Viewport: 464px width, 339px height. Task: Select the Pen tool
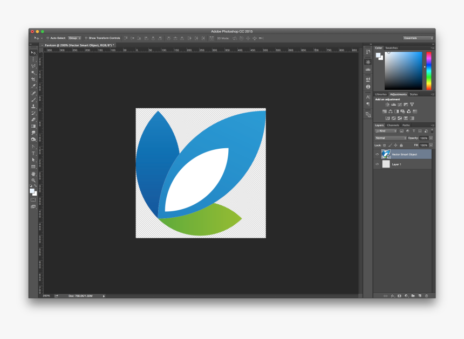pos(33,147)
